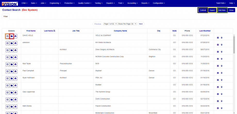Screen dimensions: 237x114
Task: Edit the KH Webb Architects contact
Action: pos(7,43)
